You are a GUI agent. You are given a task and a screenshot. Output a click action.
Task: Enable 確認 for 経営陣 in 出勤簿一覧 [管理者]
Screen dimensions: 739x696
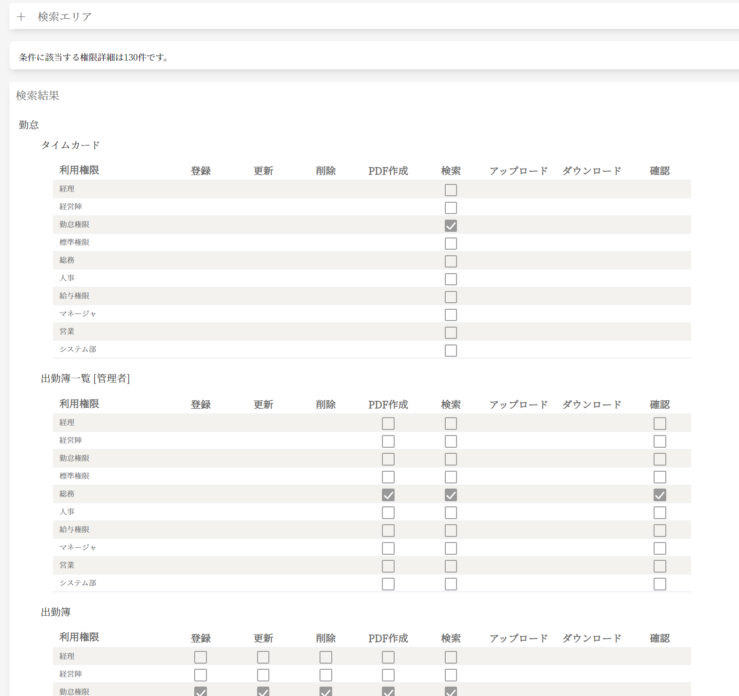click(x=660, y=442)
